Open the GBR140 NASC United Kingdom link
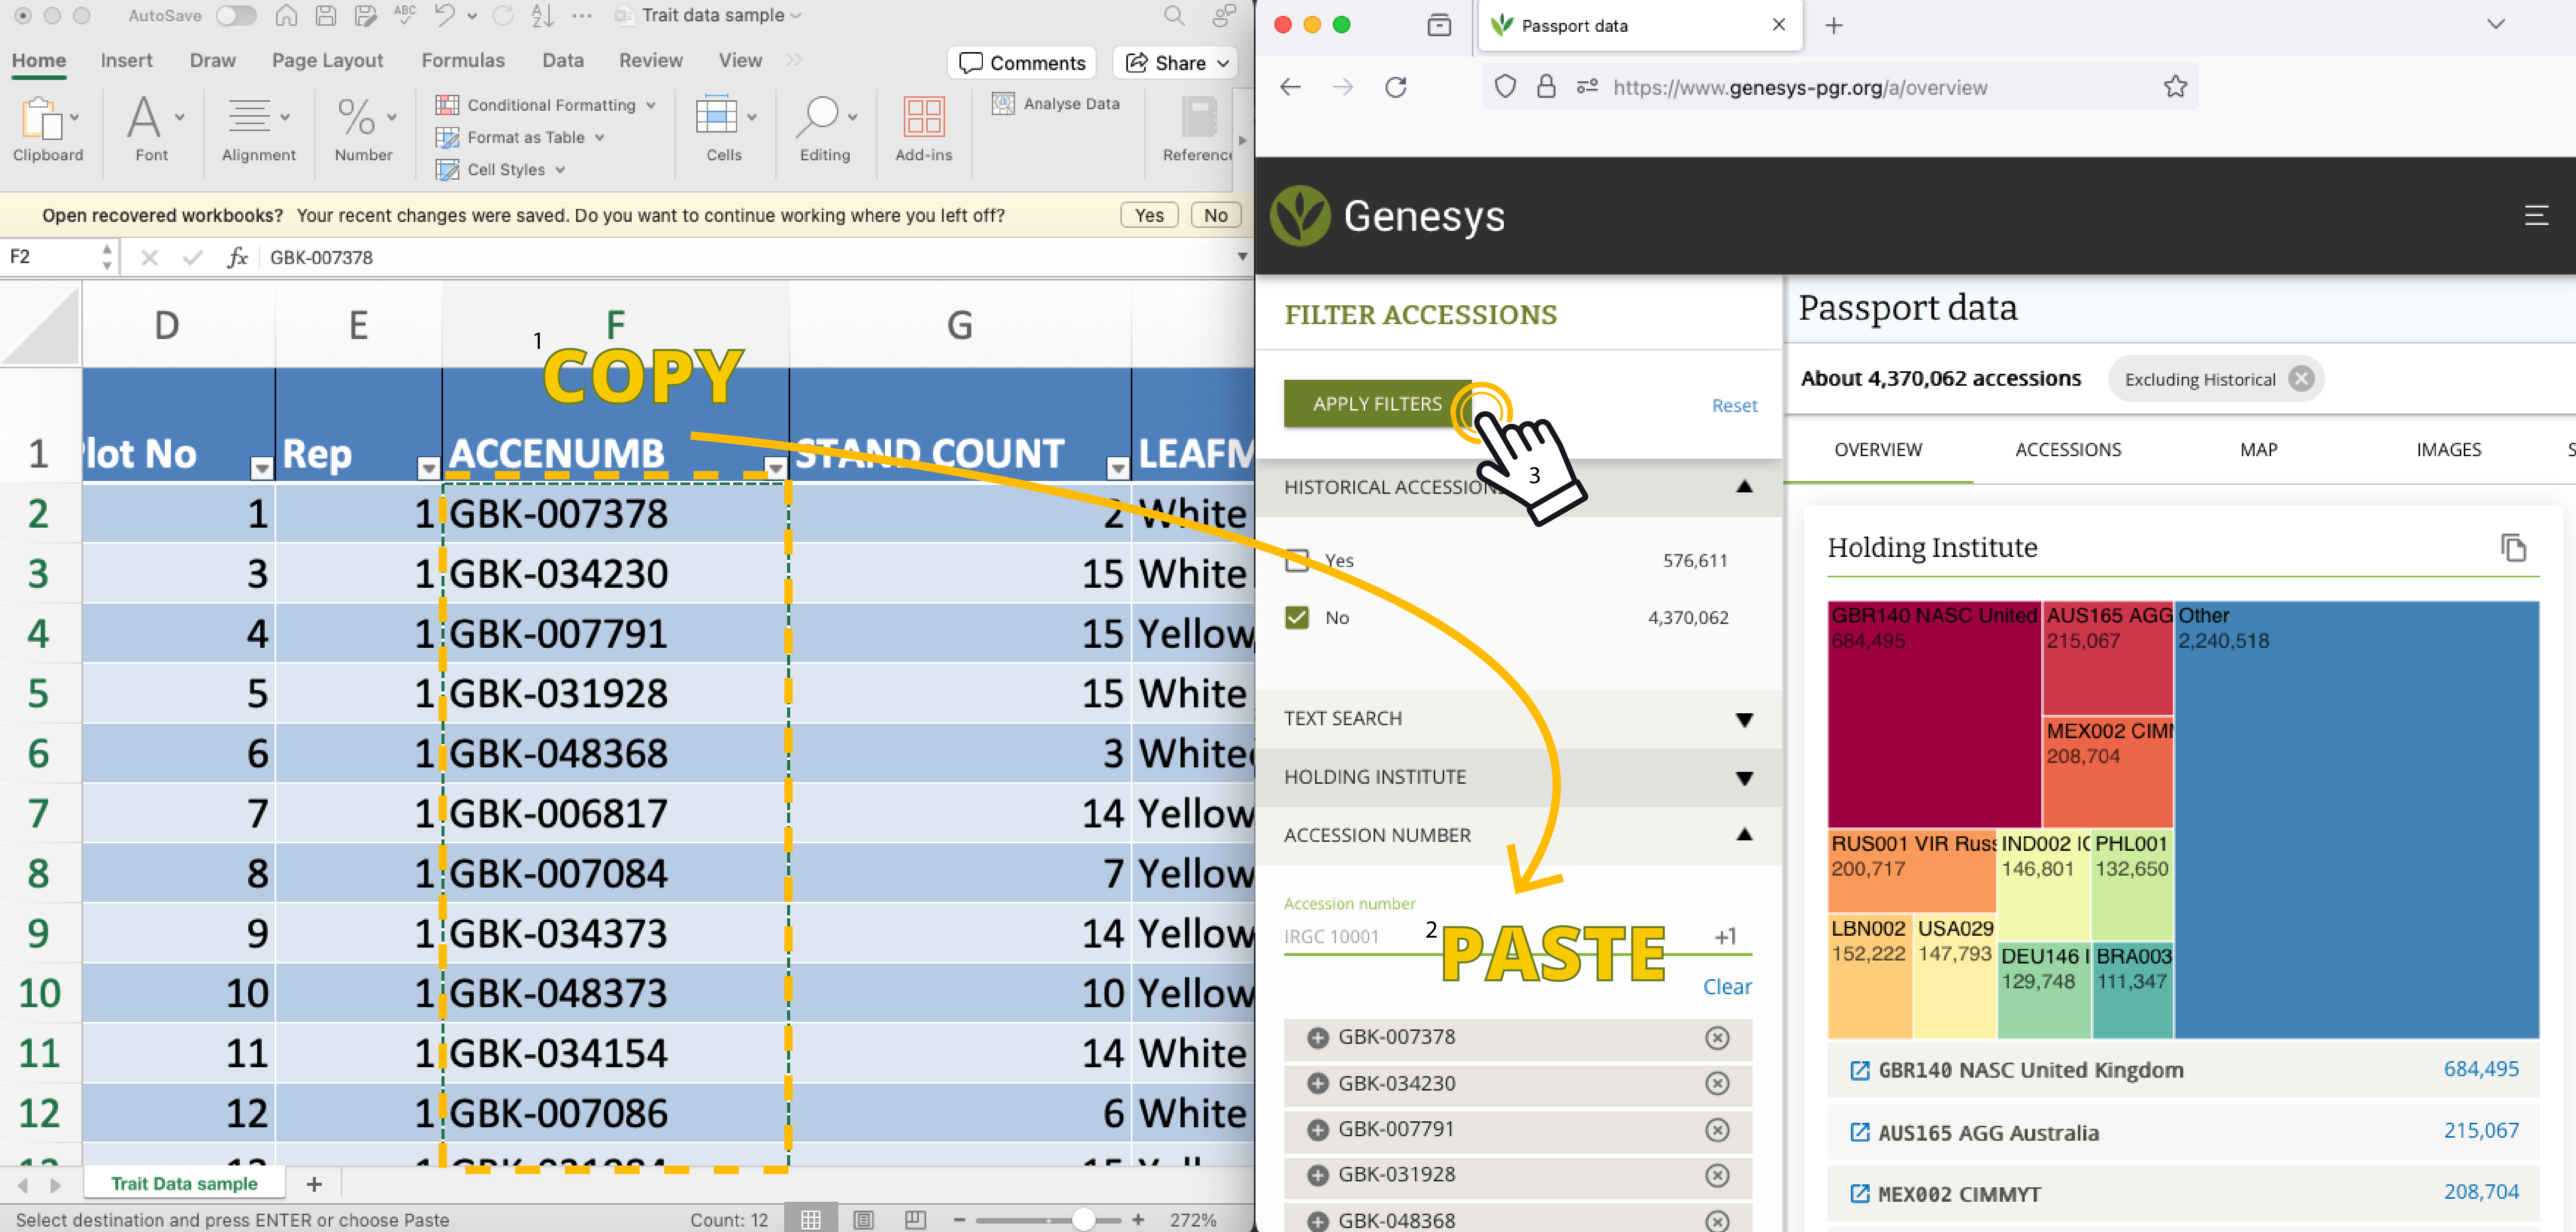This screenshot has width=2576, height=1232. click(2030, 1070)
